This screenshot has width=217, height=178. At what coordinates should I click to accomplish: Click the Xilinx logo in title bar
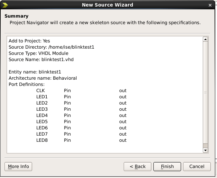pyautogui.click(x=5, y=5)
